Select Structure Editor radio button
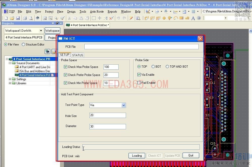 [23, 45]
